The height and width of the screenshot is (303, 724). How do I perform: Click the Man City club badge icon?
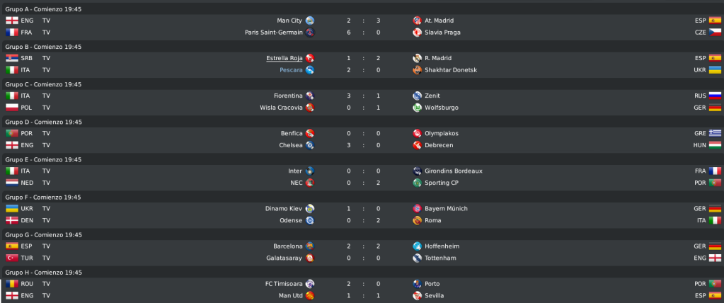coord(310,21)
